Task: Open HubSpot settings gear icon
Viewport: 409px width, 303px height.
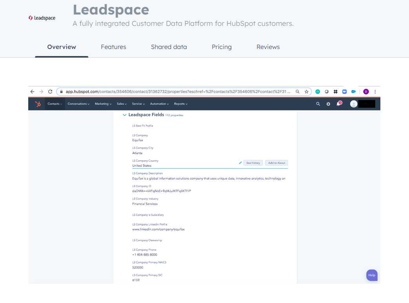Action: (x=328, y=104)
